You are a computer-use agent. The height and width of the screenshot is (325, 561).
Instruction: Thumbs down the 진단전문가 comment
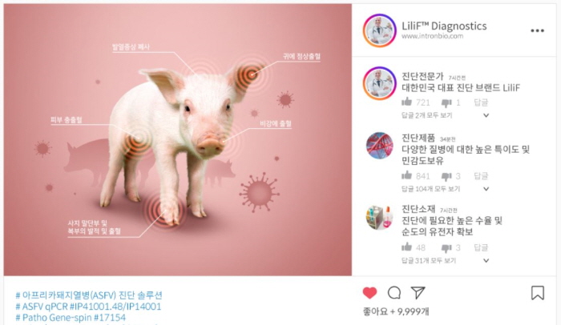(446, 103)
